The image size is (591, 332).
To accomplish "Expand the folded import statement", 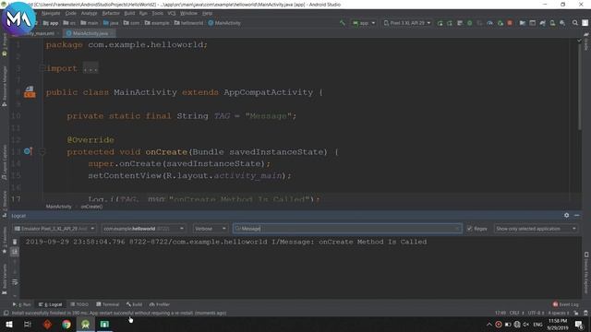I will click(x=42, y=68).
